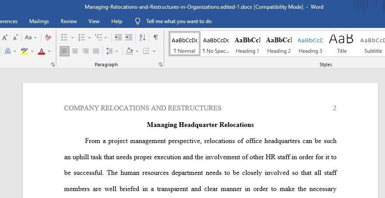This screenshot has height=198, width=385.
Task: Expand shading color dropdown arrow
Action: click(x=137, y=51)
